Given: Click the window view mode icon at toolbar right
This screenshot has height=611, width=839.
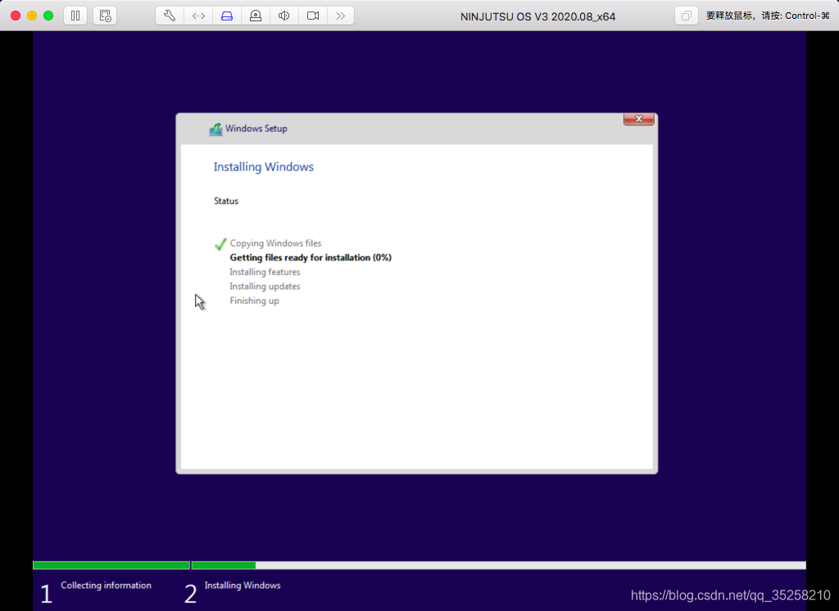Looking at the screenshot, I should 686,16.
